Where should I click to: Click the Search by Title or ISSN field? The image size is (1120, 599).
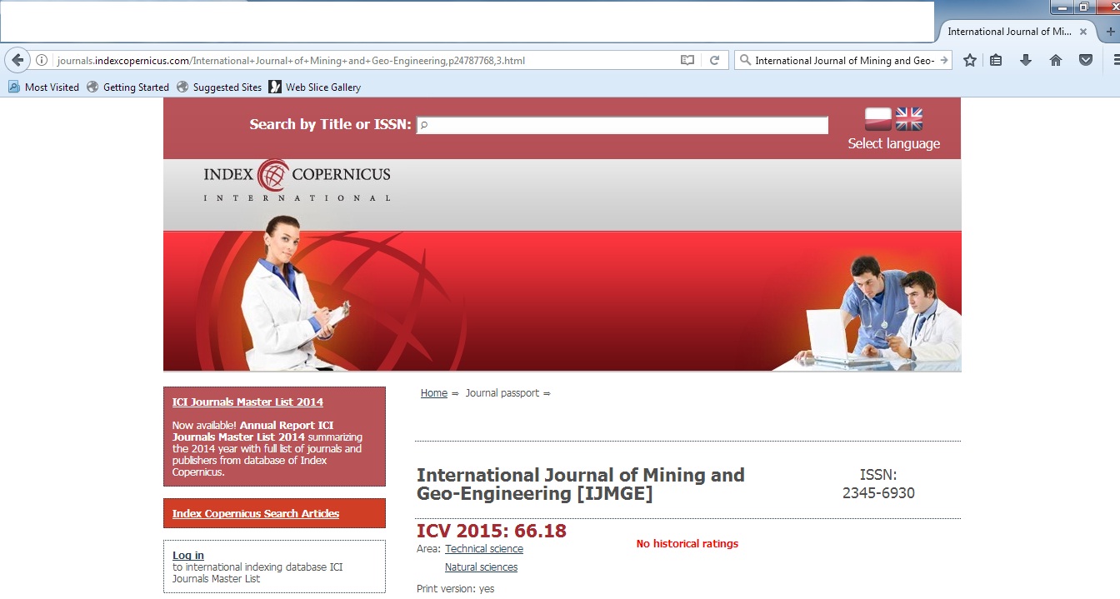[622, 125]
